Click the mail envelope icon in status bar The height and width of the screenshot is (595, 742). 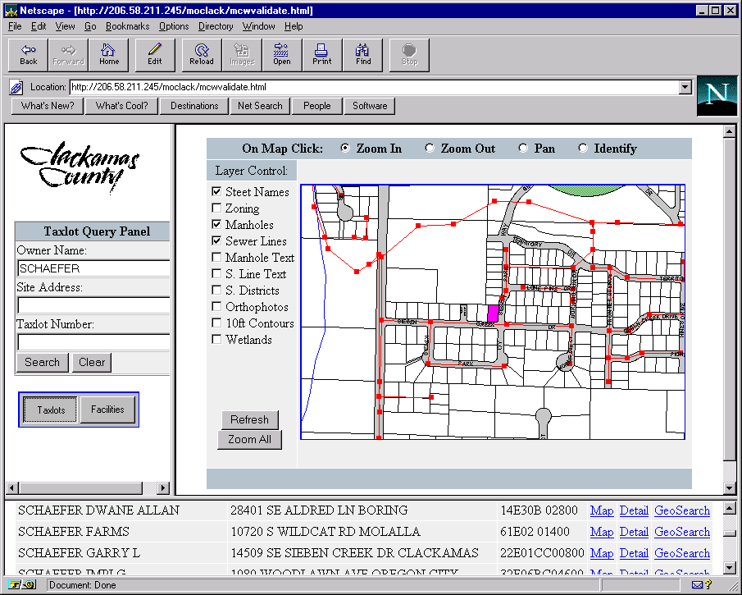[697, 585]
